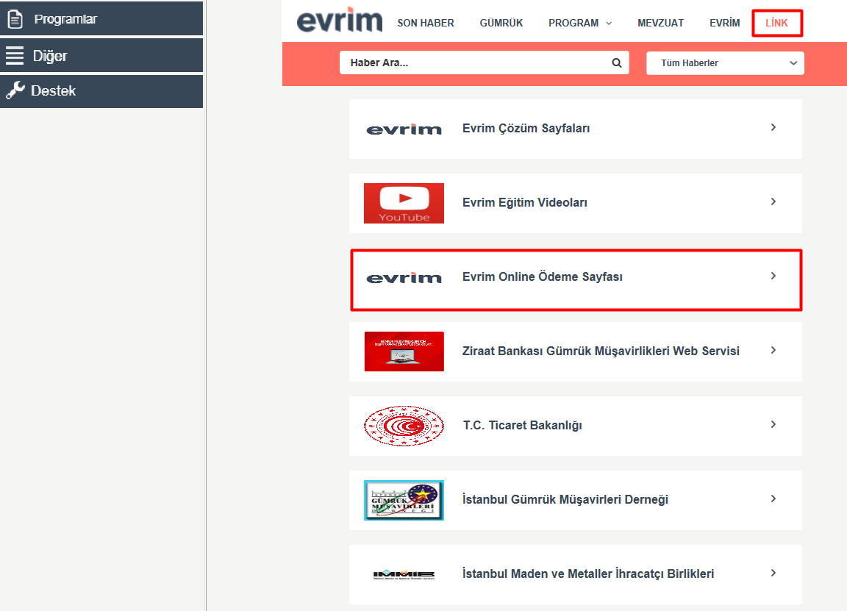The width and height of the screenshot is (847, 611).
Task: Go to SON HABER menu
Action: pyautogui.click(x=426, y=24)
